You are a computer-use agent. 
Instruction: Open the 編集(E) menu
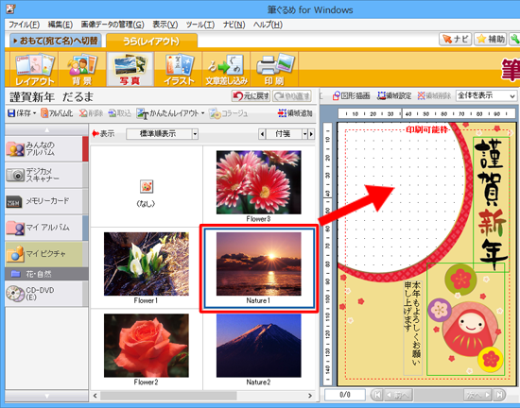tap(60, 25)
